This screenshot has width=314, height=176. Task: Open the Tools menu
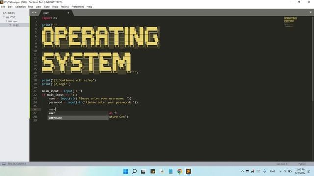pos(55,7)
